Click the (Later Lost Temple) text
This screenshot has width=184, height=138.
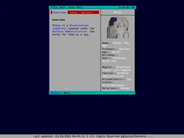point(117,70)
